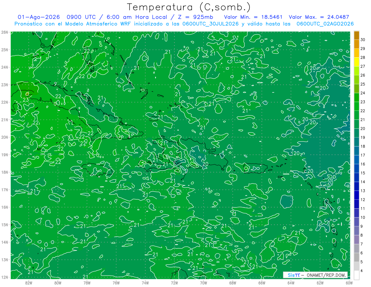Click the "16N" latitude label
Image resolution: width=371 pixels, height=287 pixels.
(5, 207)
